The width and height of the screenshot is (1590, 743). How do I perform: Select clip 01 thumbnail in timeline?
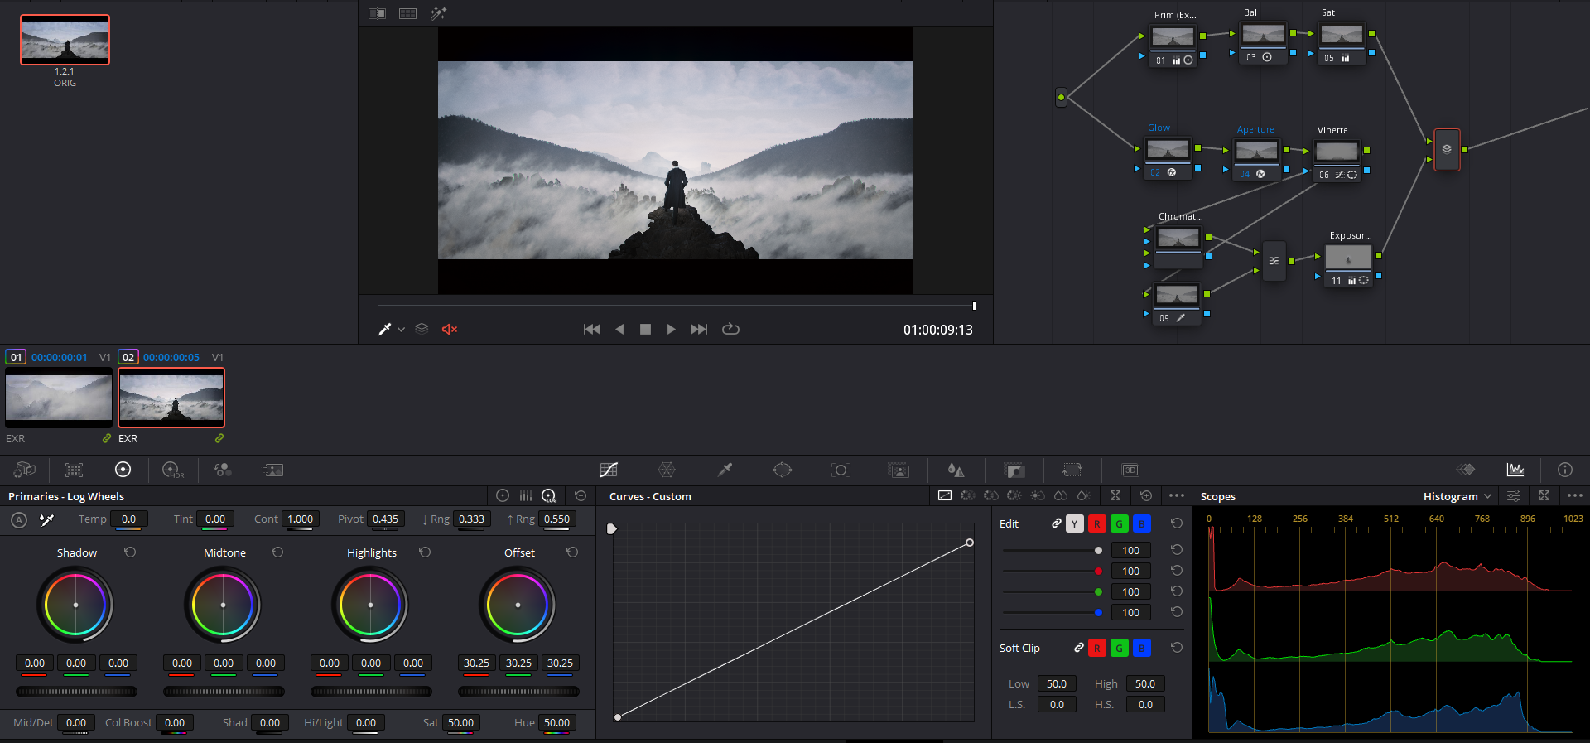(x=59, y=398)
